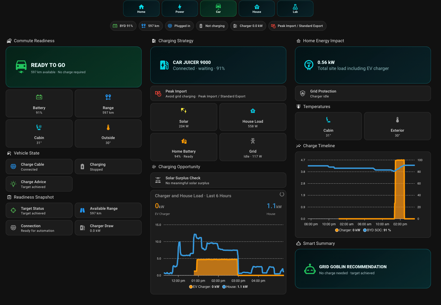The image size is (441, 305).
Task: Click the BYD 91% battery chip
Action: pos(123,26)
